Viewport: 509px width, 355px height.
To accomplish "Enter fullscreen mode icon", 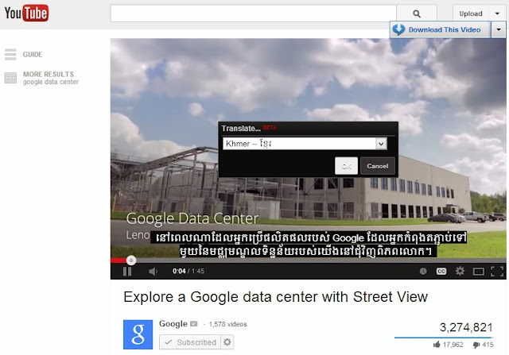I will 497,271.
